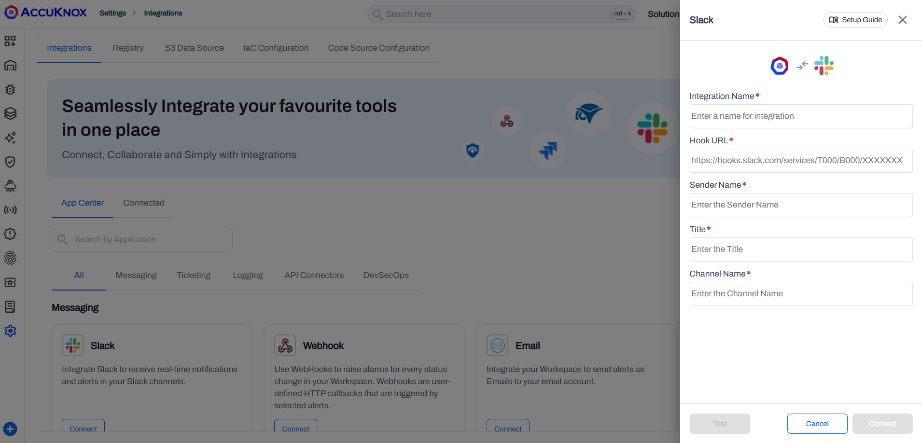Screen dimensions: 922x443
Task: Open the Setup Guide for Slack
Action: (x=855, y=20)
